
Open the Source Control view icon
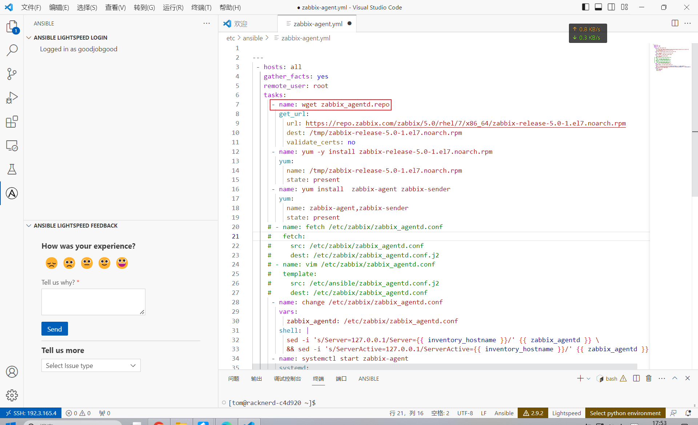click(x=12, y=74)
